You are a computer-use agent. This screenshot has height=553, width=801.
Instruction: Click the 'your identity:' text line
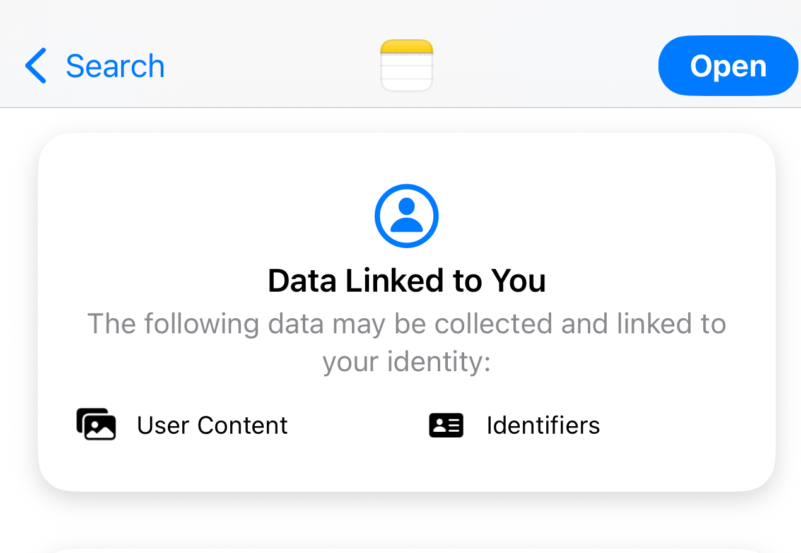click(407, 362)
